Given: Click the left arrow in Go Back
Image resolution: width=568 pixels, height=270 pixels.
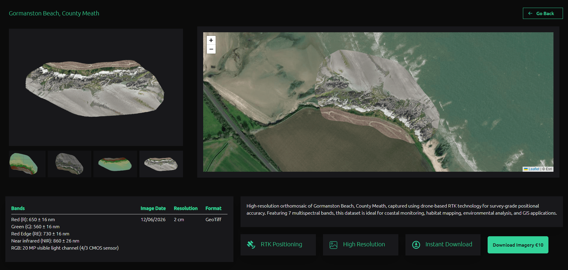Looking at the screenshot, I should [530, 13].
